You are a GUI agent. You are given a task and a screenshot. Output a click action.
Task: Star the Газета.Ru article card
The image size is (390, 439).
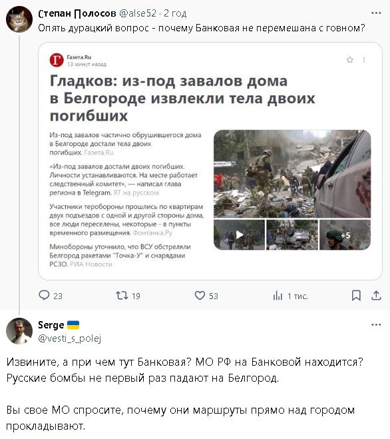click(349, 60)
